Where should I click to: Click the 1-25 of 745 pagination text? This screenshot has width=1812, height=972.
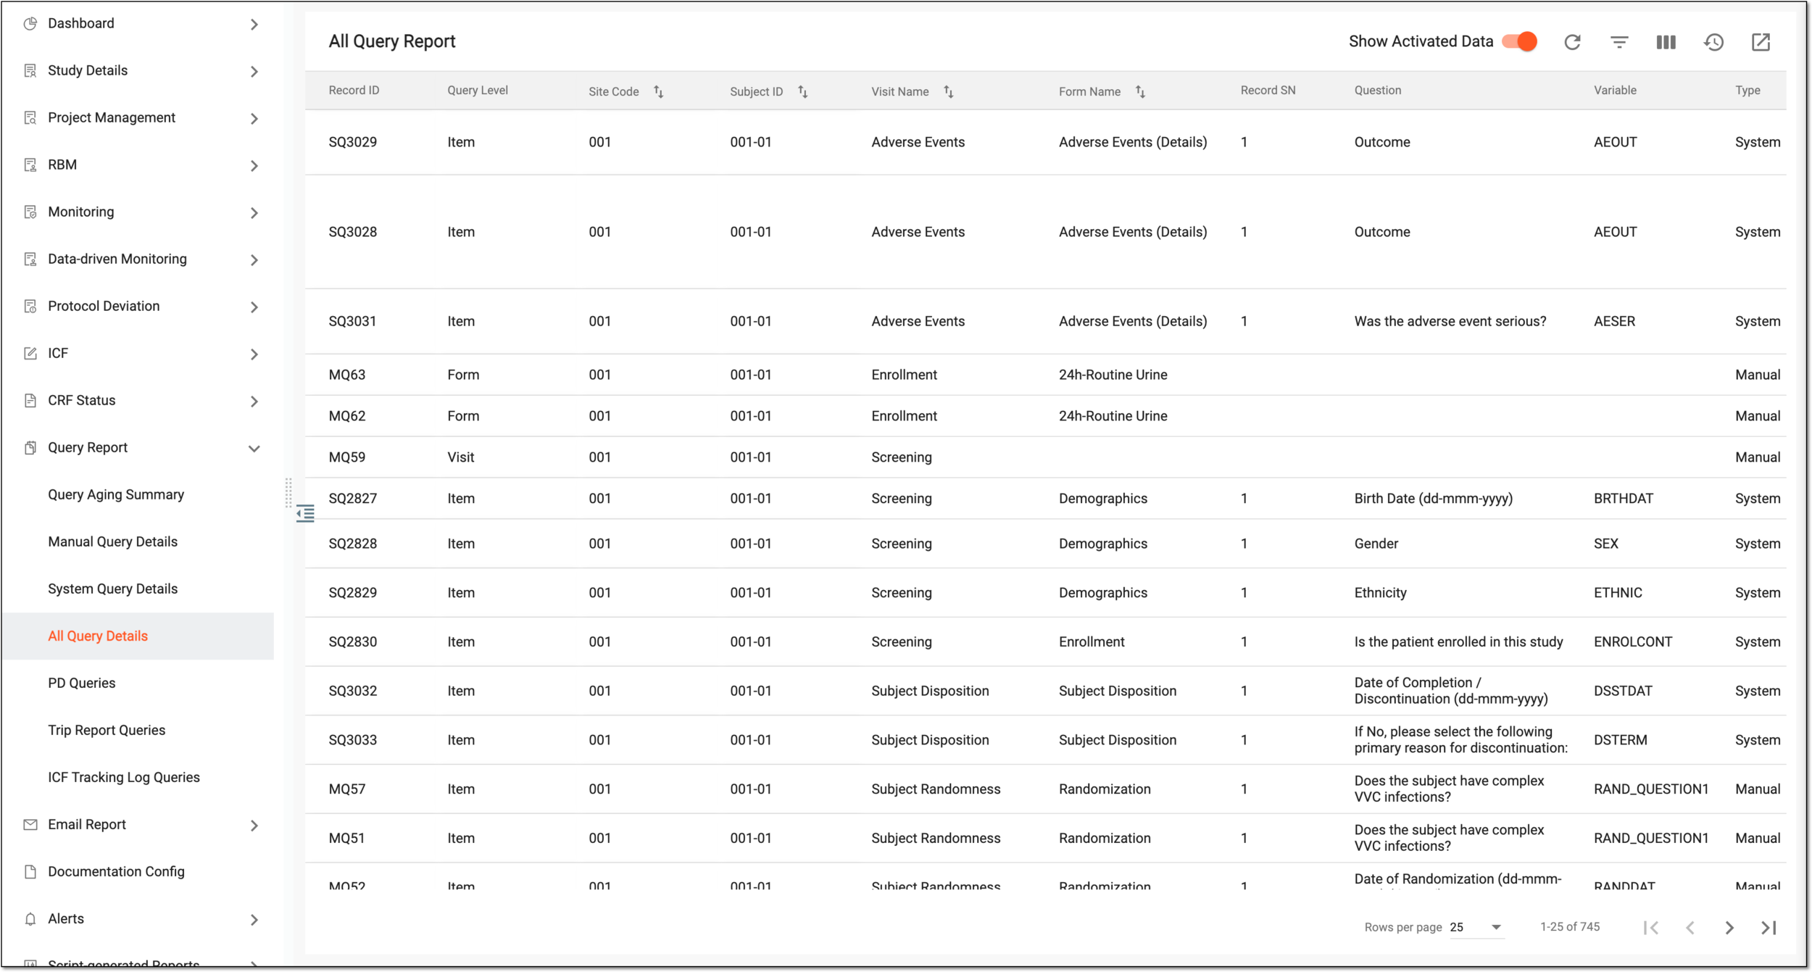click(1570, 927)
